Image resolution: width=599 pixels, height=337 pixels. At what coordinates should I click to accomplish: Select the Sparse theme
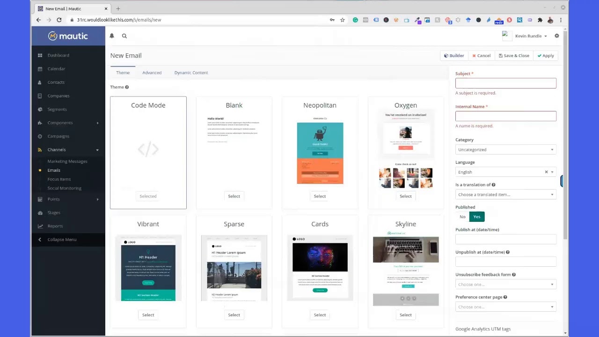coord(234,315)
